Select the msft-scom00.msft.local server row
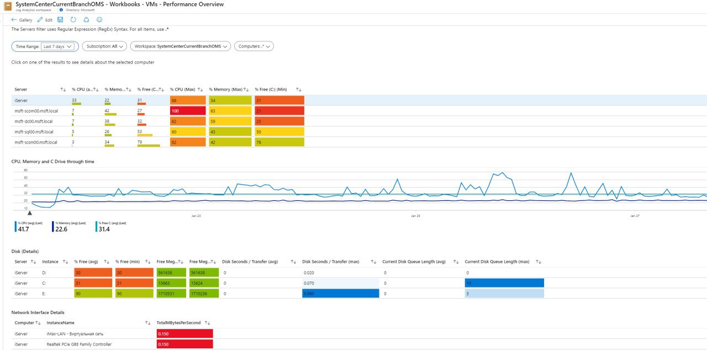 pos(359,111)
